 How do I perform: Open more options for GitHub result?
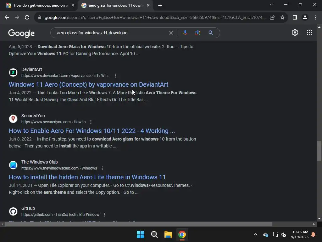click(x=104, y=215)
